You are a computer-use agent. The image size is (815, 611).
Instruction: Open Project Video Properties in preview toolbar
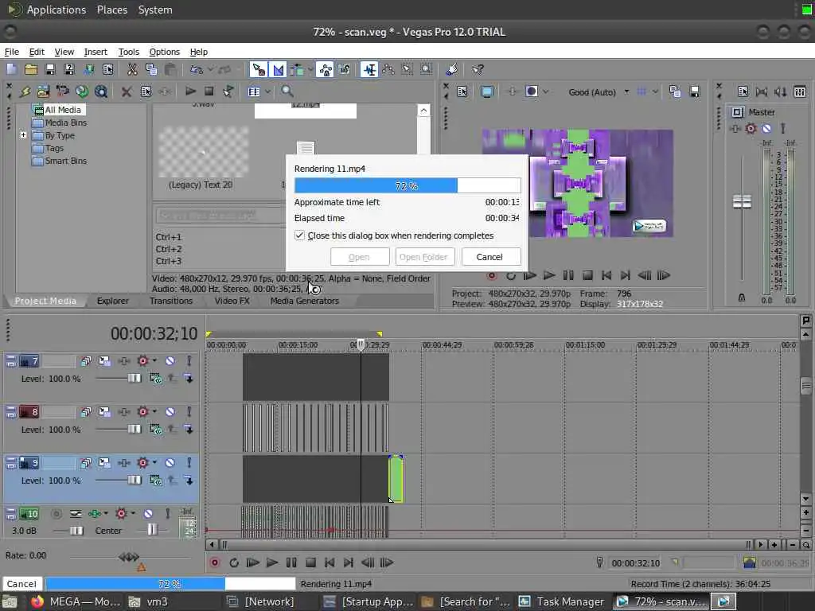pos(462,92)
